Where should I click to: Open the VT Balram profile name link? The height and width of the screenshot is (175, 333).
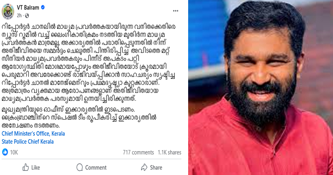28,7
